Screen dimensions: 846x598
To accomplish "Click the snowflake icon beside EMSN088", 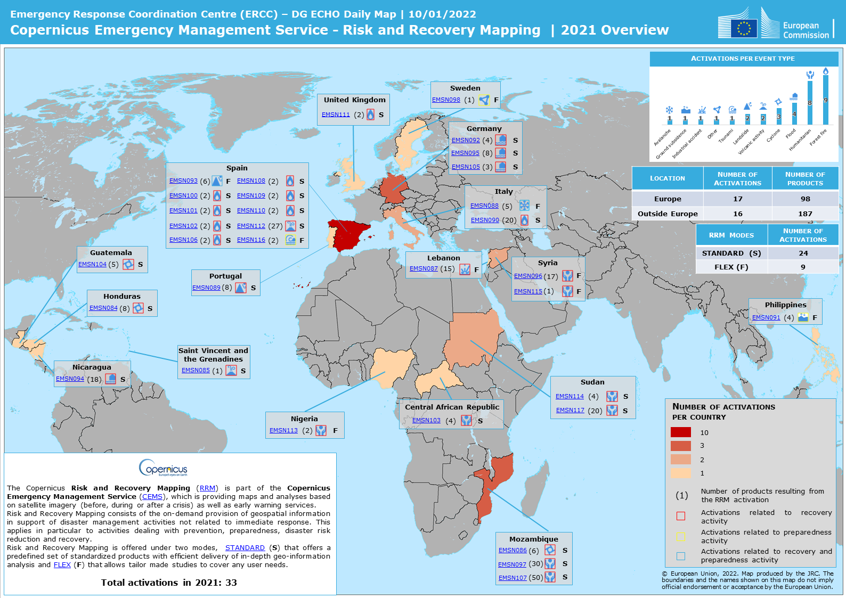I will 524,206.
